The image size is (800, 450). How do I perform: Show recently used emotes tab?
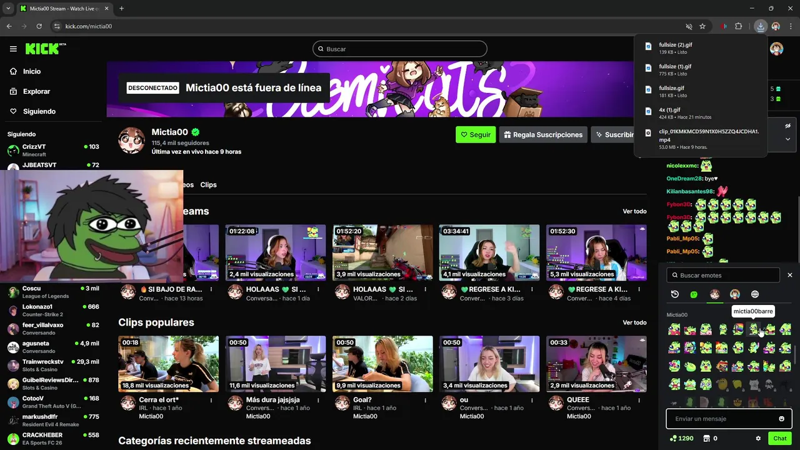click(675, 294)
